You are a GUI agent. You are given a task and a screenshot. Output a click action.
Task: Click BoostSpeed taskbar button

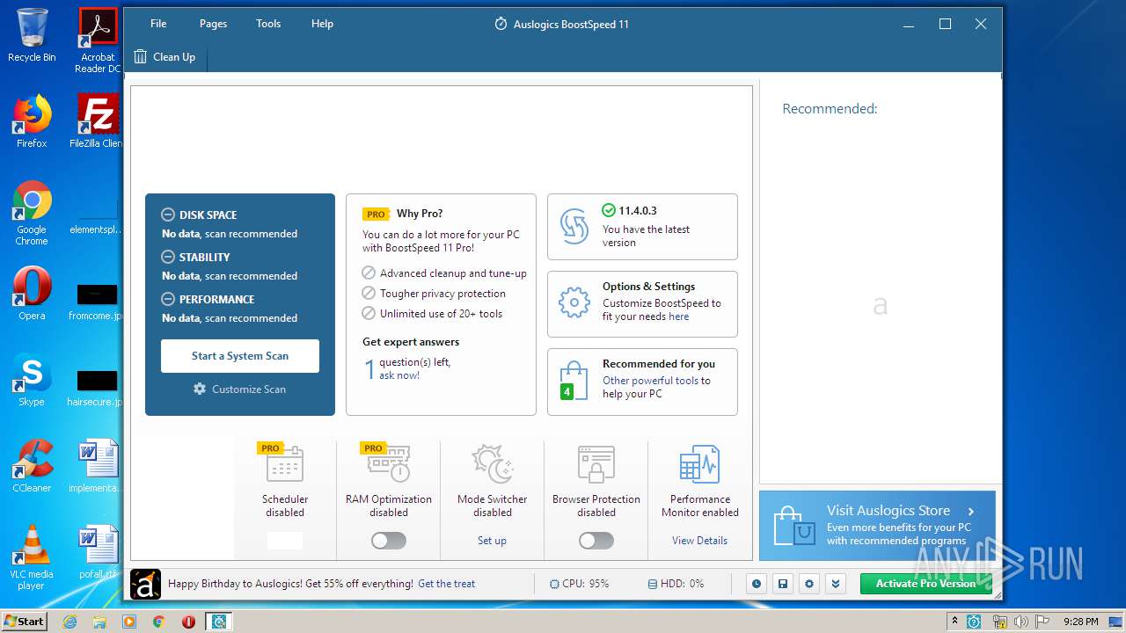(218, 622)
